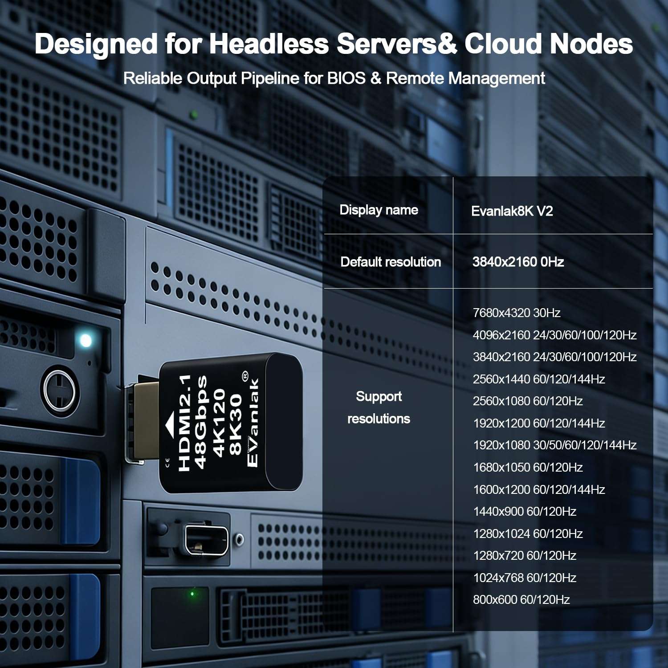
Task: Click the registered trademark symbol beside EVanlak
Action: pos(245,377)
